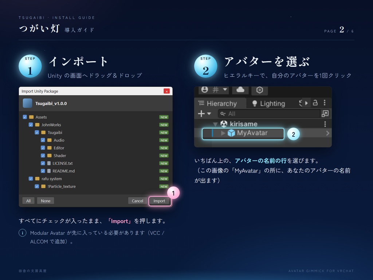Select the Assets row label
The width and height of the screenshot is (373, 280).
point(41,117)
